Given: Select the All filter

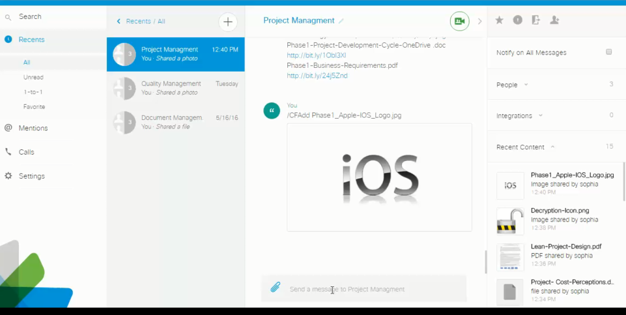Looking at the screenshot, I should pyautogui.click(x=27, y=62).
